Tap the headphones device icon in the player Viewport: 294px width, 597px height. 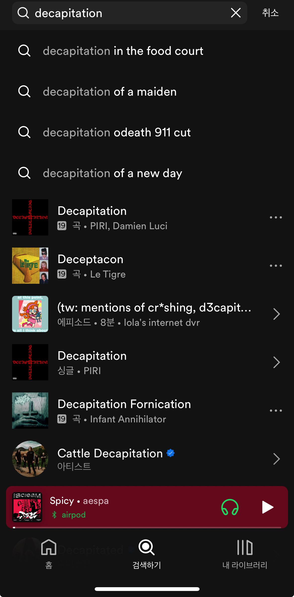[230, 507]
